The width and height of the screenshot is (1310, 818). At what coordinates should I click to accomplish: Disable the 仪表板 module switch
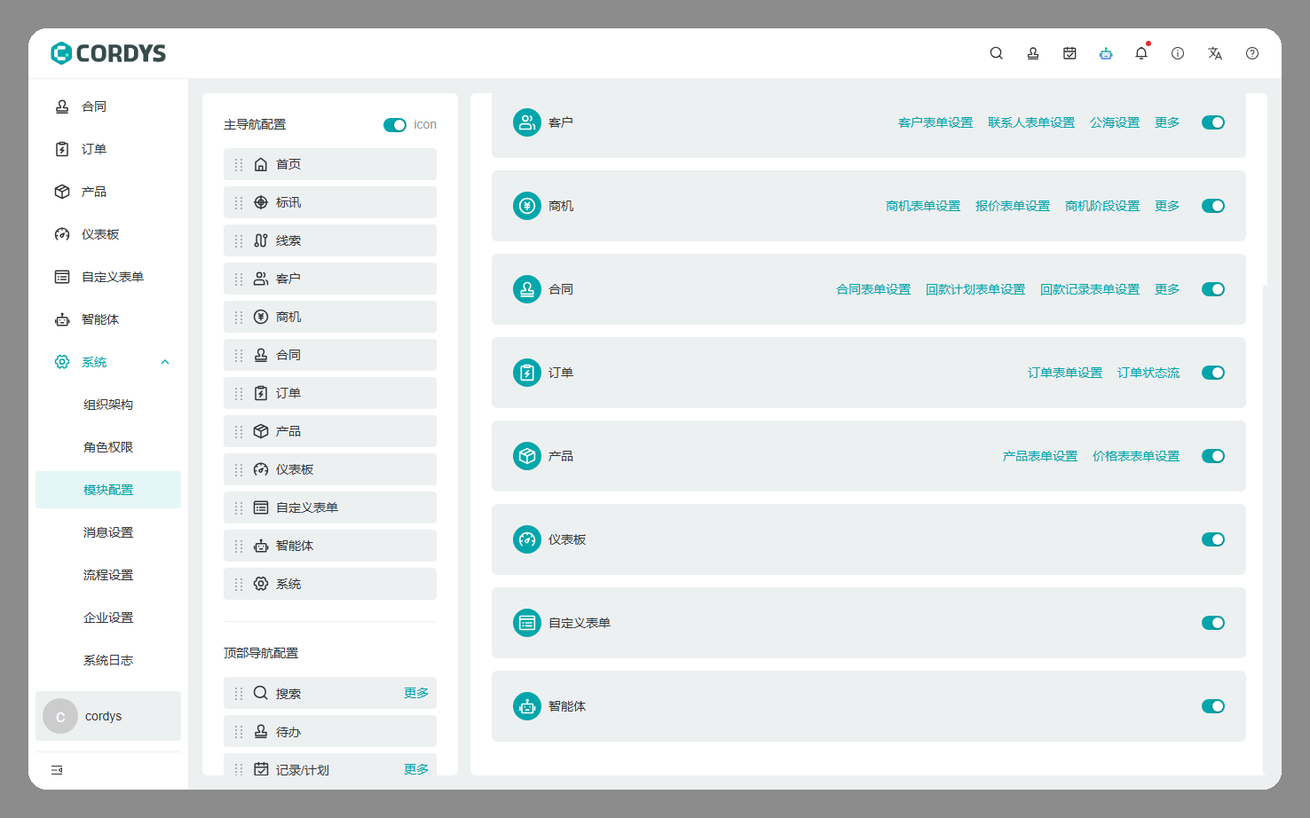coord(1213,539)
